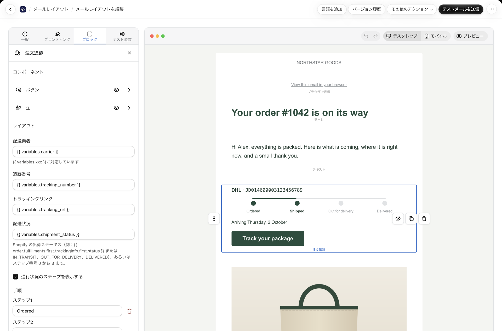Duplicate the order tracking block
This screenshot has height=331, width=502.
(411, 219)
